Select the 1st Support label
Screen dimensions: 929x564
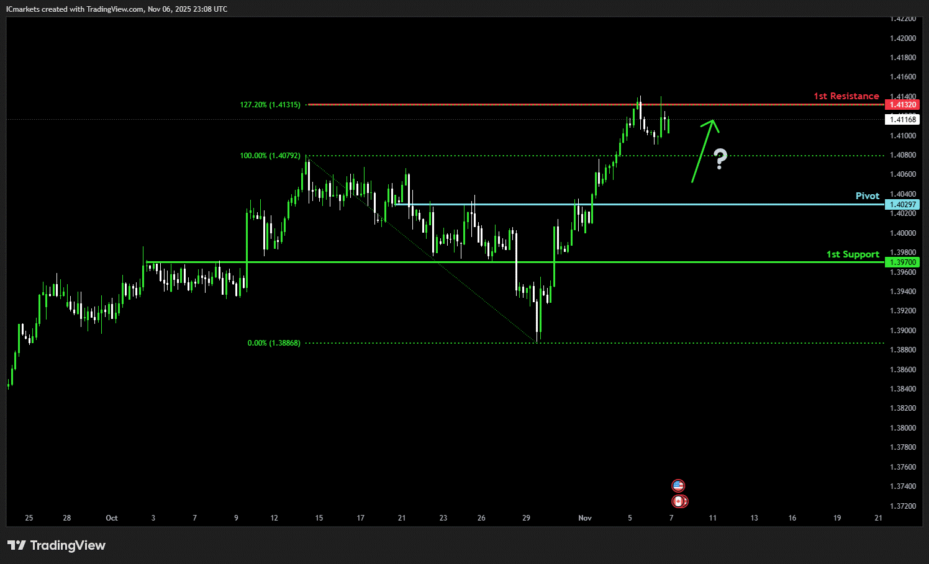(x=852, y=254)
